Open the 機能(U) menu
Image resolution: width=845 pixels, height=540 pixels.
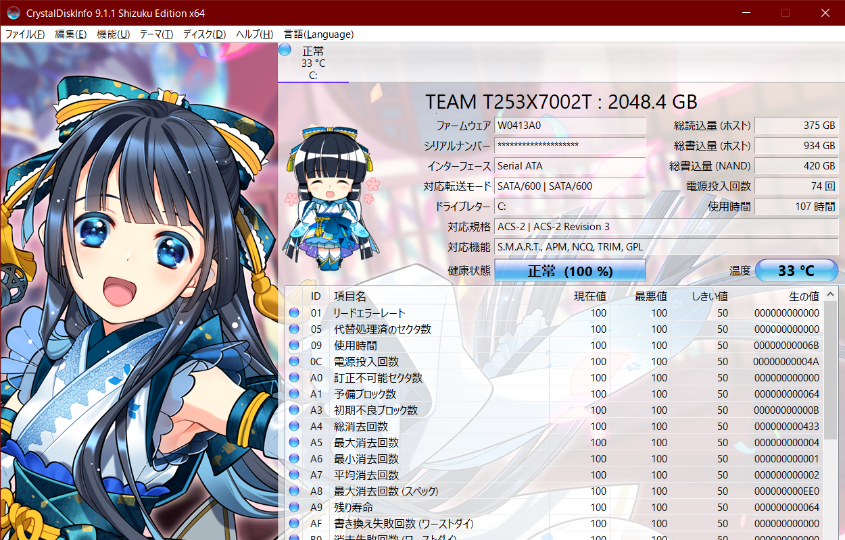tap(113, 34)
